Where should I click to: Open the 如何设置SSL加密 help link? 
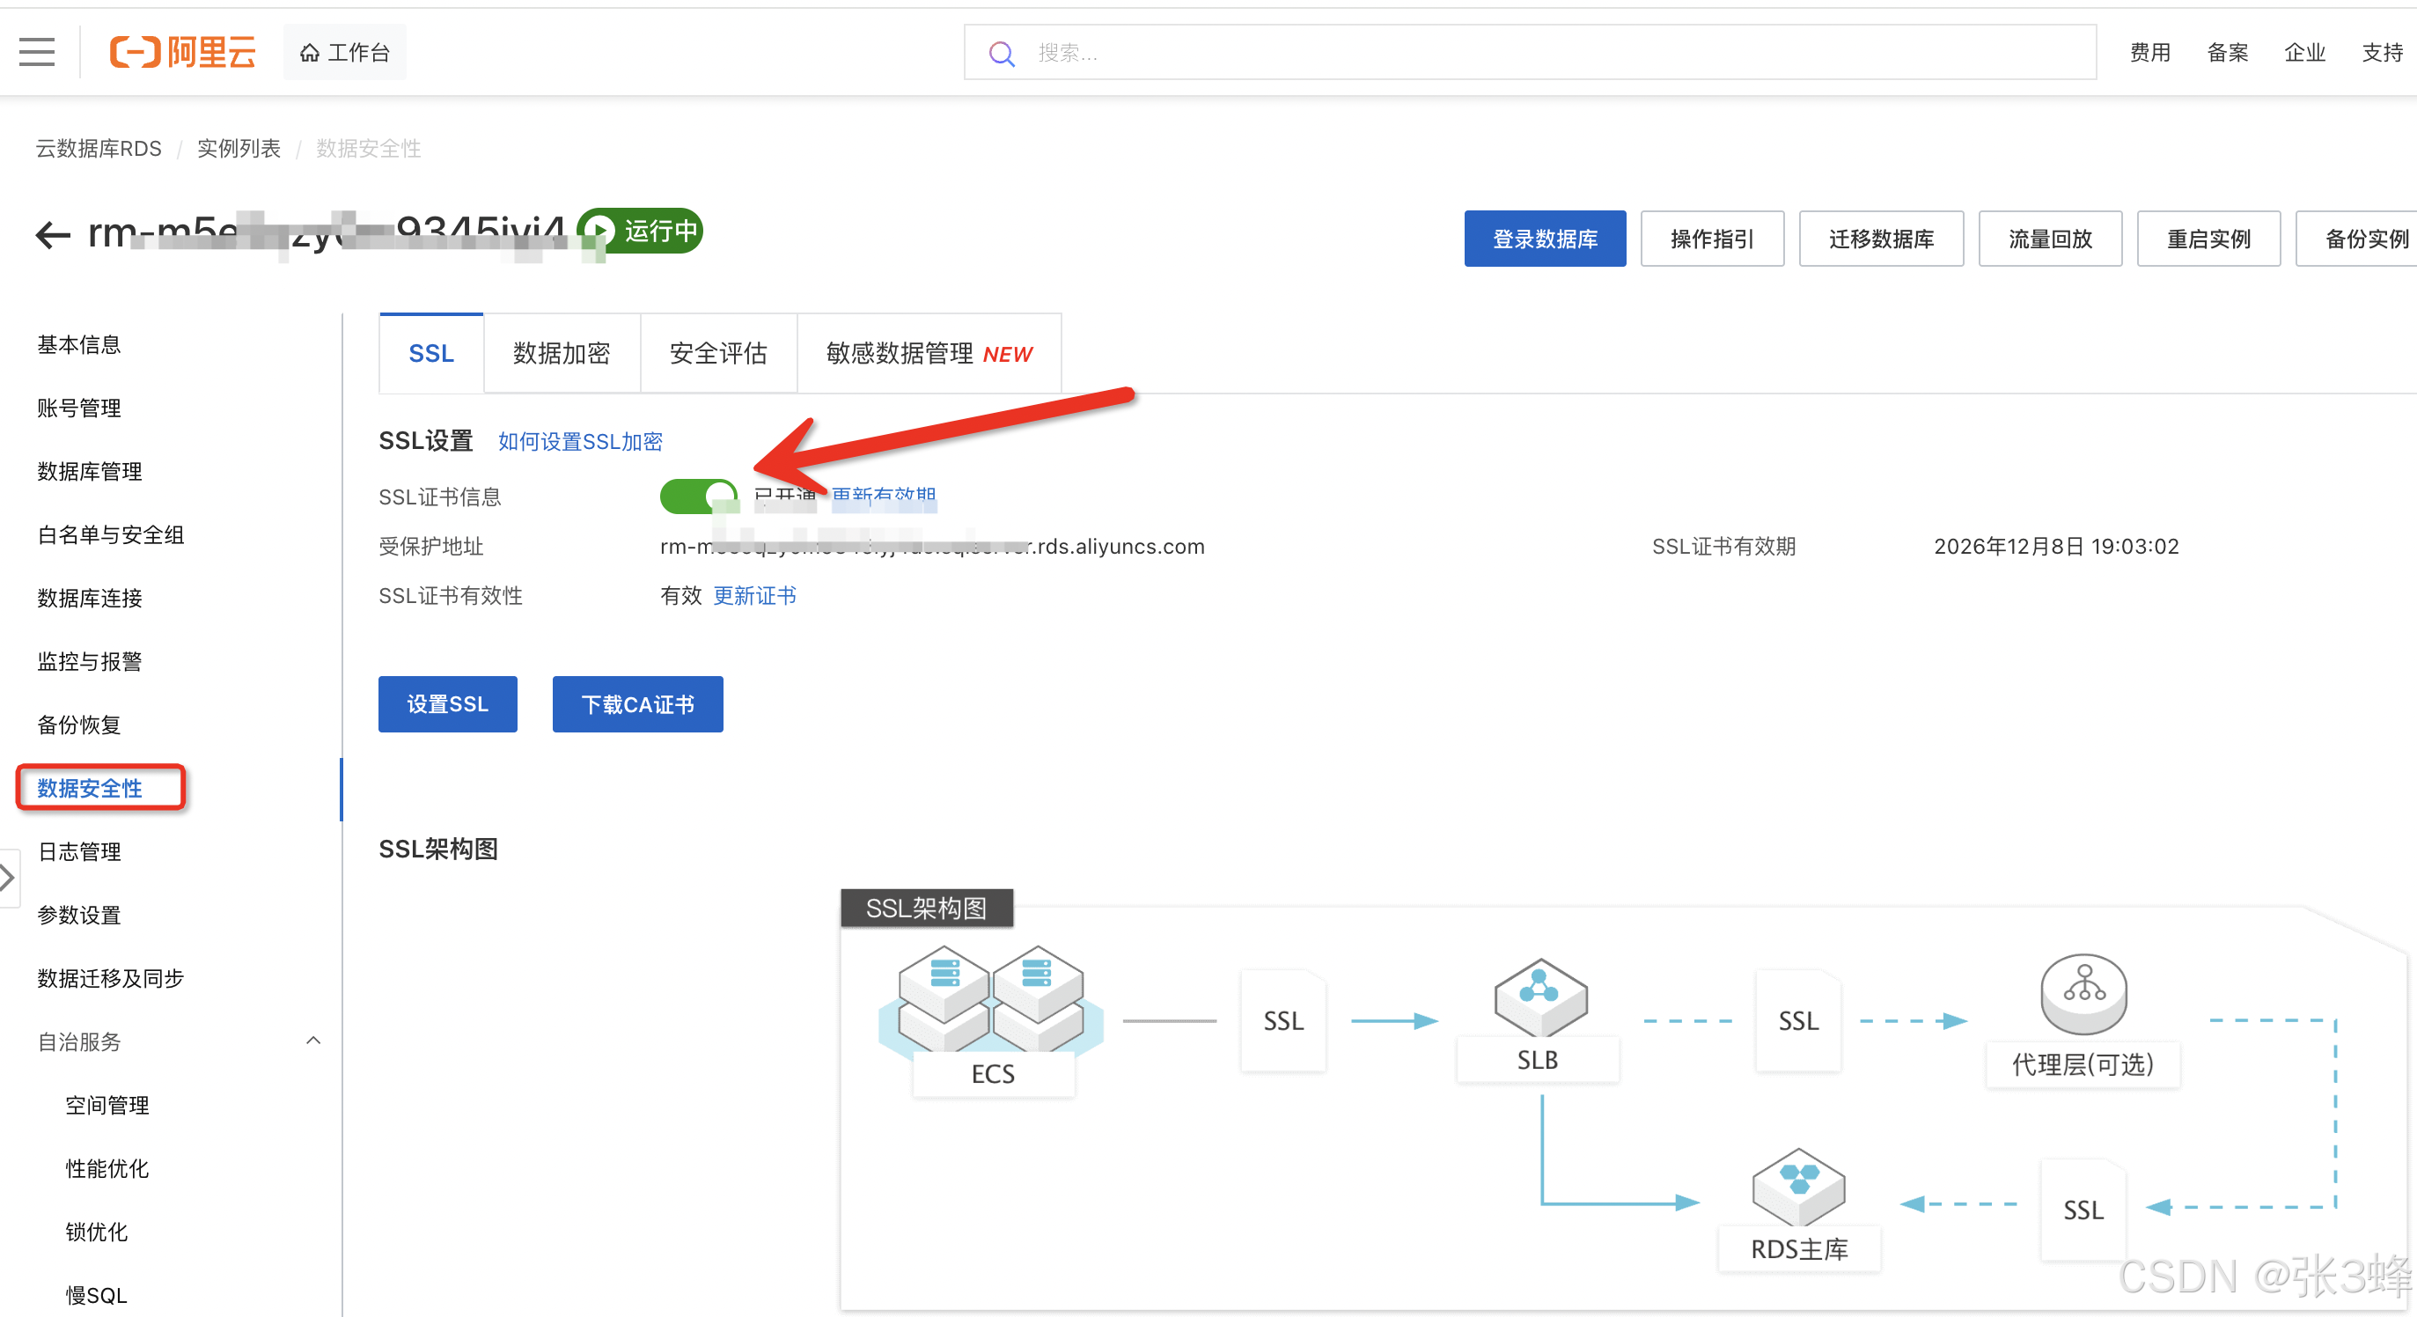point(580,441)
